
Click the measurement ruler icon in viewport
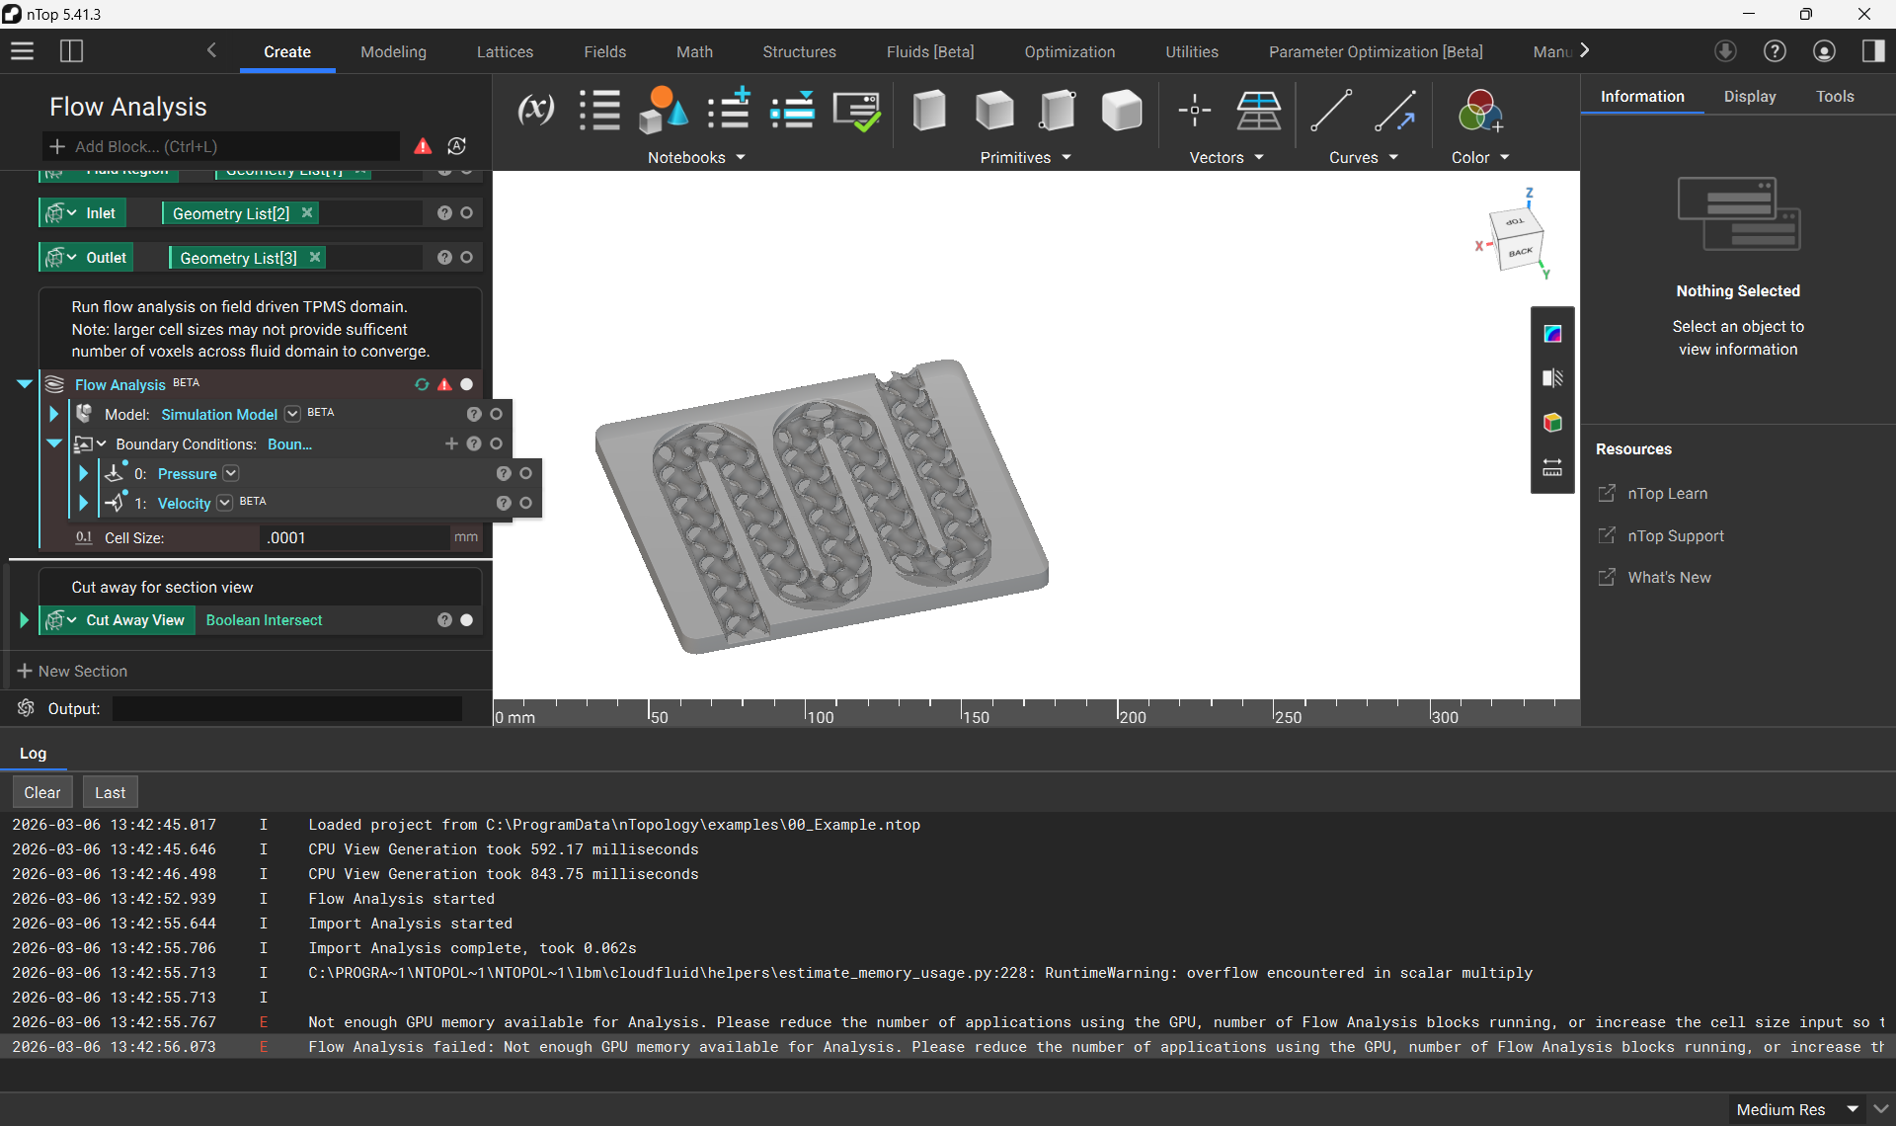pos(1552,467)
